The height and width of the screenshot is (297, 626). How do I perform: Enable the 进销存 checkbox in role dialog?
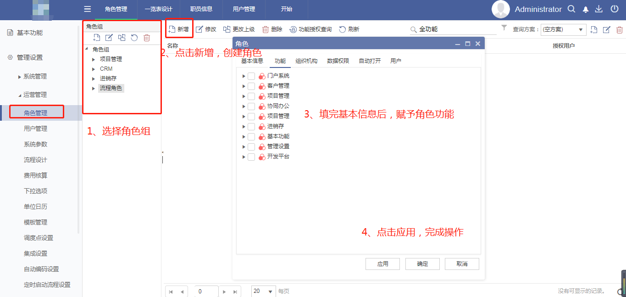[251, 126]
